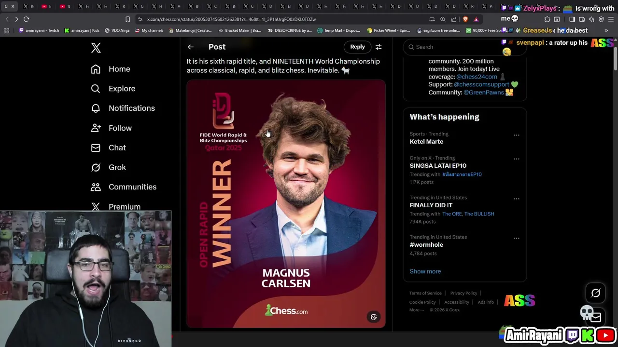
Task: Open Thai hashtag EP10 trending link
Action: click(x=462, y=174)
